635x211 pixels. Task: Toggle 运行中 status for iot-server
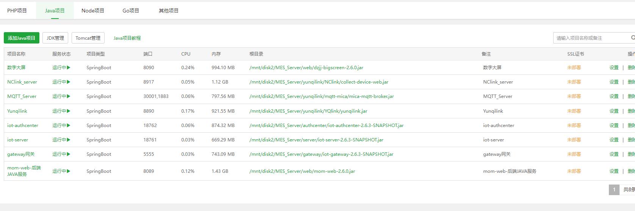coord(61,140)
